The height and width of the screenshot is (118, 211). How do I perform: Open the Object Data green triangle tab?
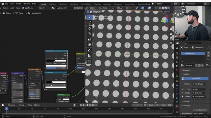point(177,102)
